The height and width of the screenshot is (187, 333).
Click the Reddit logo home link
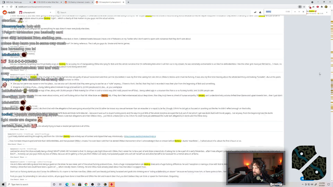pos(9,12)
